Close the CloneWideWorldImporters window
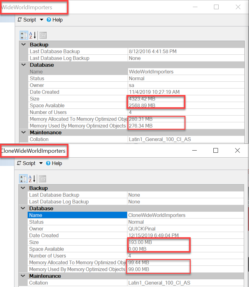Viewport: 249px width, 287px height. click(237, 151)
